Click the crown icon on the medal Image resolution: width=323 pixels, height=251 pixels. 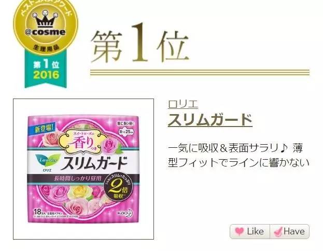[x=46, y=19]
